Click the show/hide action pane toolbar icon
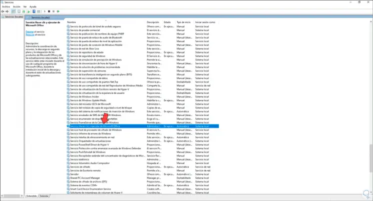This screenshot has width=373, height=201. tap(39, 11)
